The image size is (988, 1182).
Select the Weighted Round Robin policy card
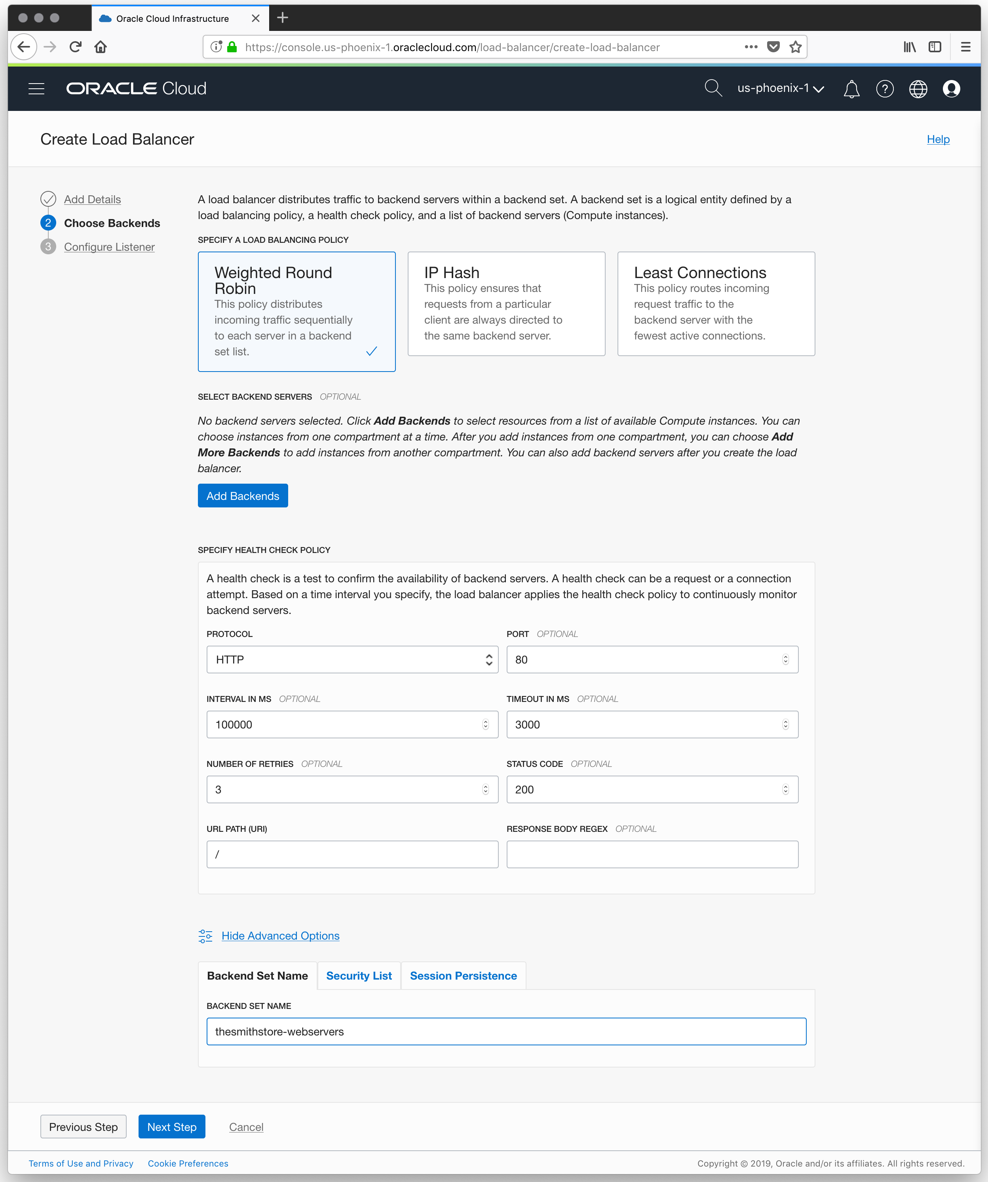pos(296,311)
